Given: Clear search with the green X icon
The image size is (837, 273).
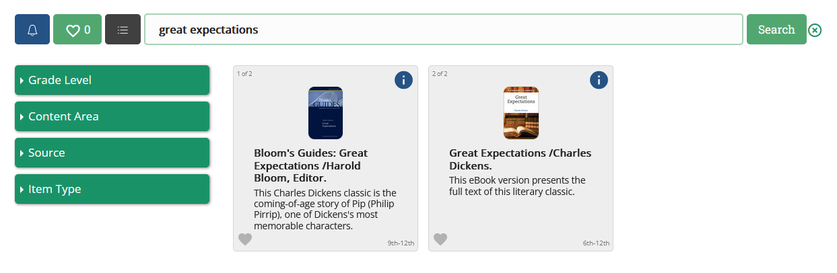Looking at the screenshot, I should pos(815,30).
